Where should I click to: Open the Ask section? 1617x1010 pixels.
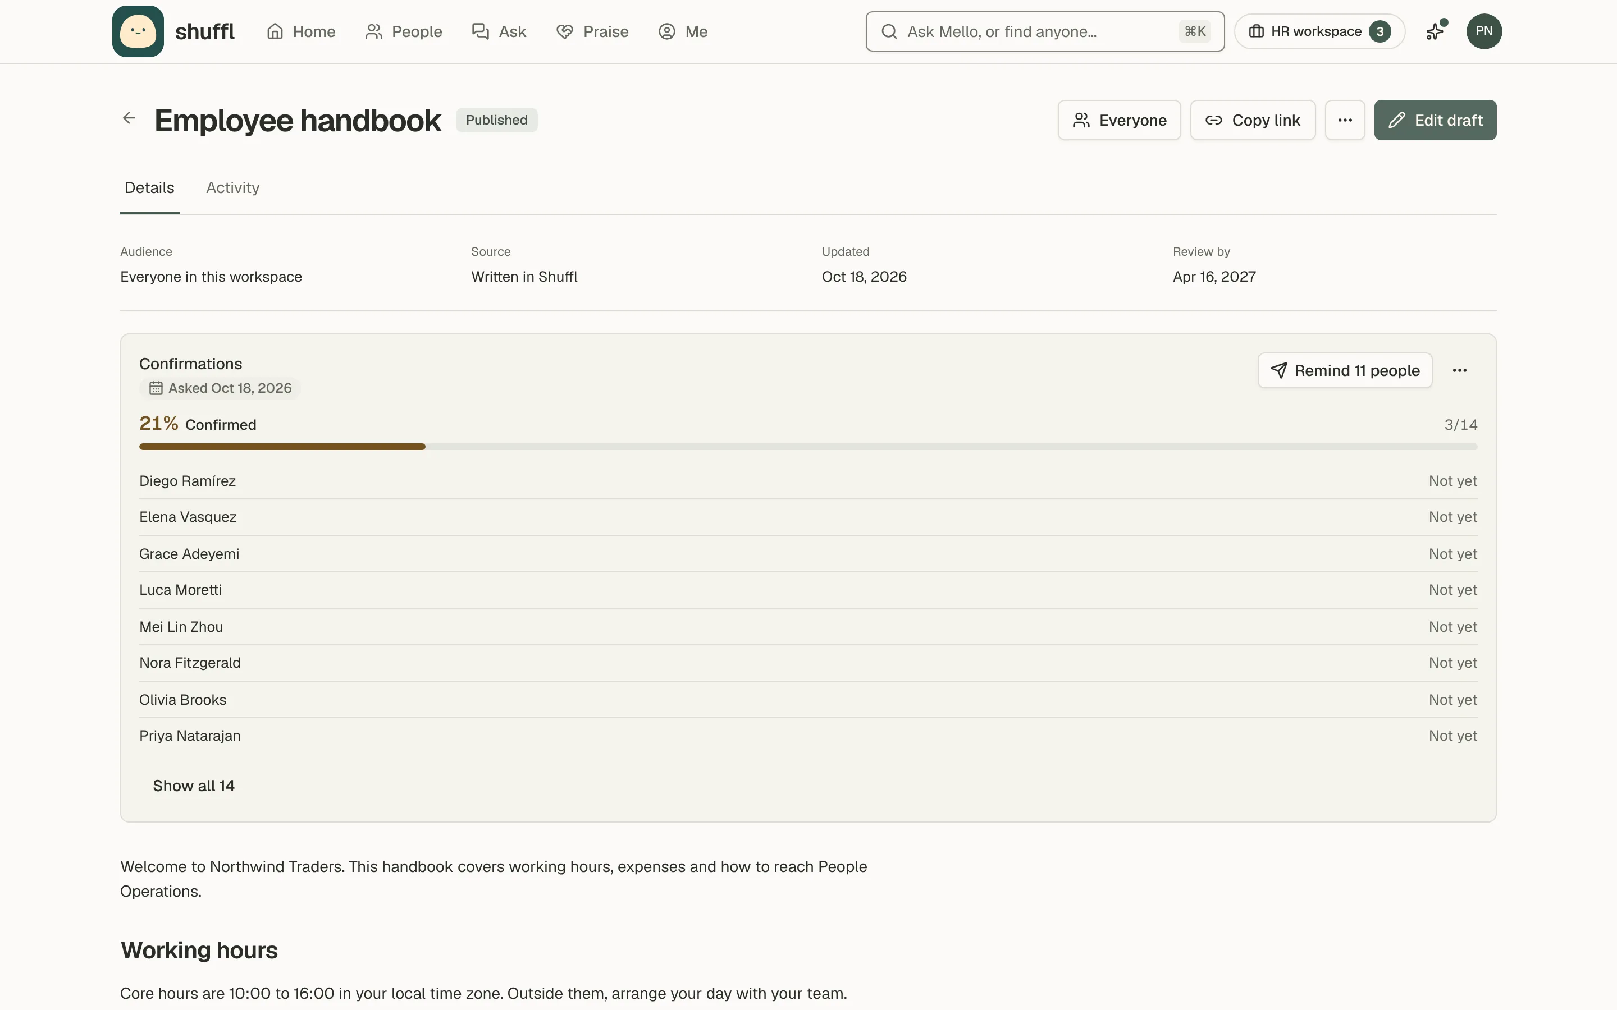pos(499,31)
